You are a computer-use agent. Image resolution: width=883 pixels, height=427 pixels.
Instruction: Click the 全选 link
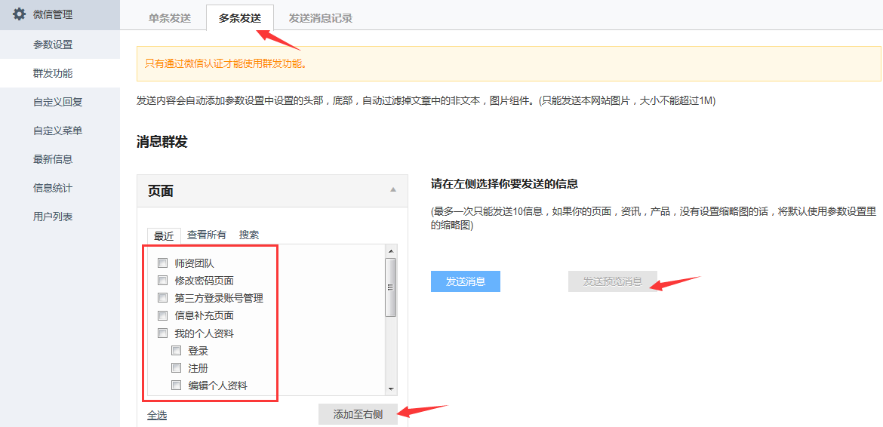point(157,415)
